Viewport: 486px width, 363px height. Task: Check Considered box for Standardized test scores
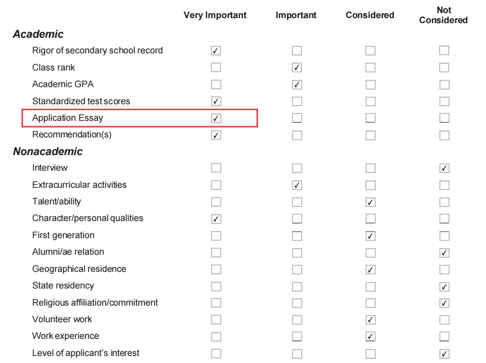[x=370, y=101]
